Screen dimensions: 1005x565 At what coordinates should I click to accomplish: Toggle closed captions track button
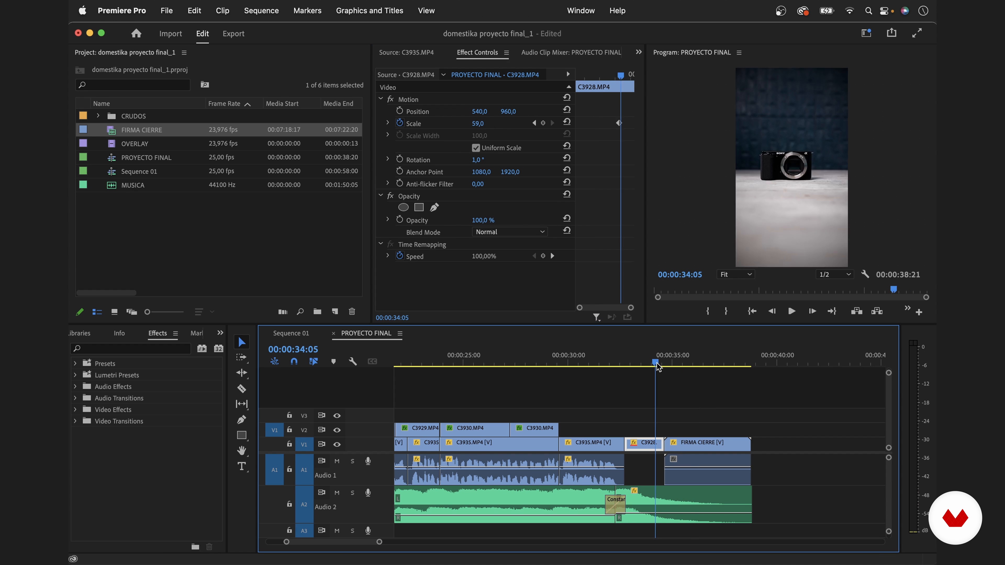coord(372,361)
